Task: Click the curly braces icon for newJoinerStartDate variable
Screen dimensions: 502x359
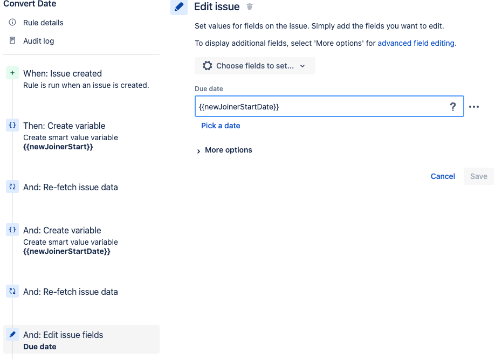Action: coord(12,230)
